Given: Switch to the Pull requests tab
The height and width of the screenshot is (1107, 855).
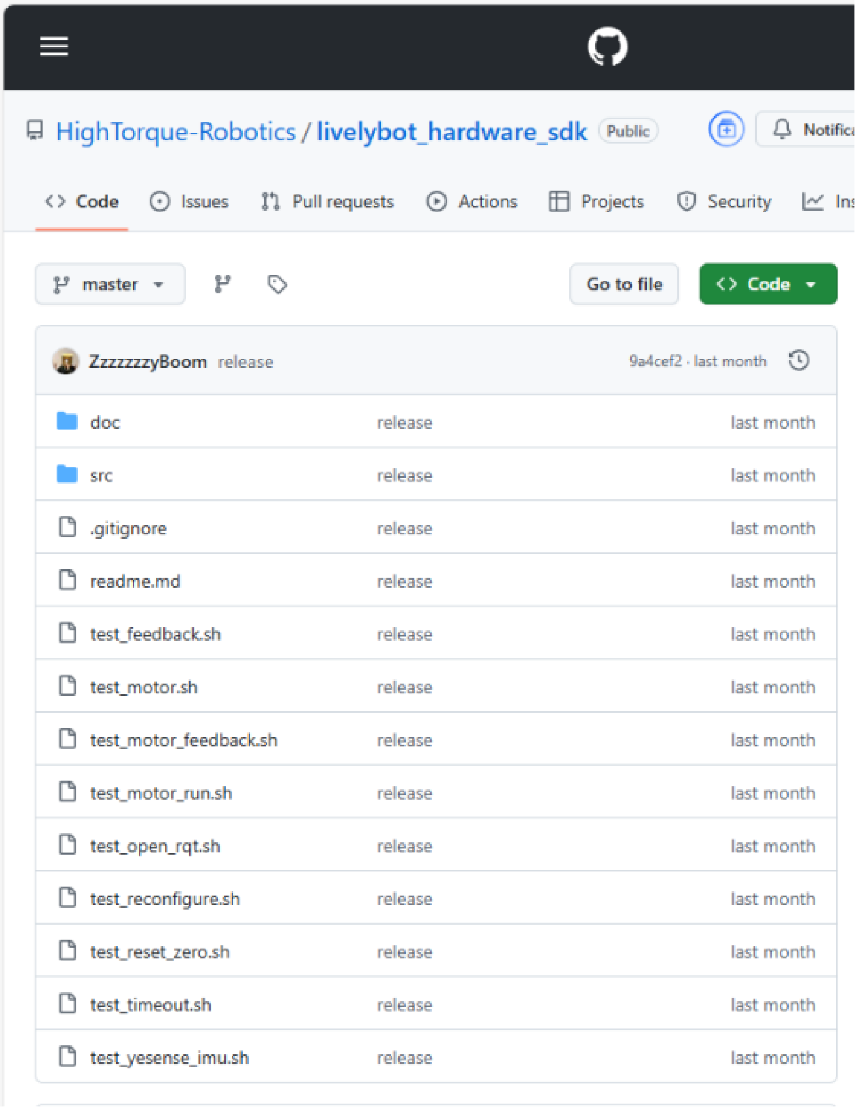Looking at the screenshot, I should point(327,201).
